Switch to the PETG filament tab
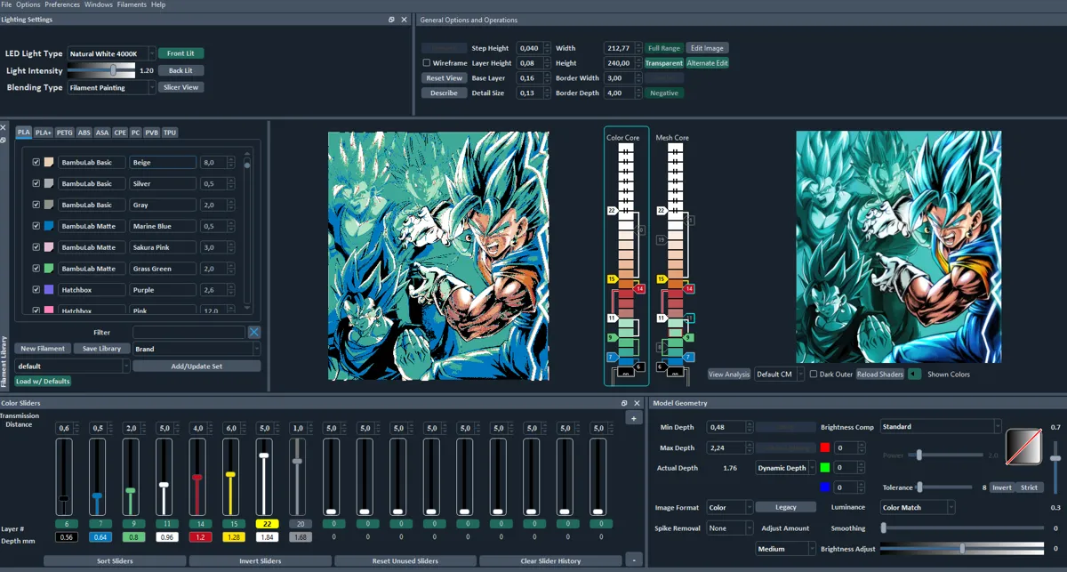Viewport: 1067px width, 572px height. click(64, 133)
